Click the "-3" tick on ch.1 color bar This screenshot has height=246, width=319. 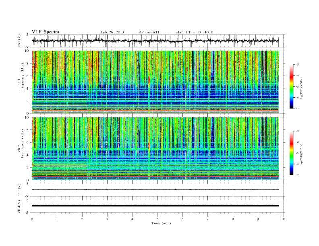[x=297, y=65]
